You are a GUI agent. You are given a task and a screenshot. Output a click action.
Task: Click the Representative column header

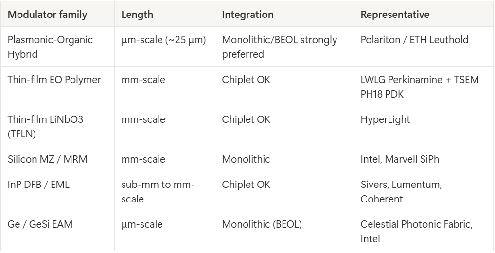click(x=424, y=15)
